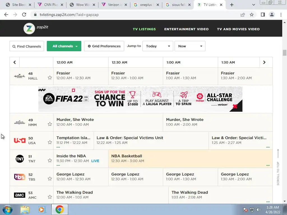
Task: Expand Temptation Island more options dots
Action: [x=58, y=147]
